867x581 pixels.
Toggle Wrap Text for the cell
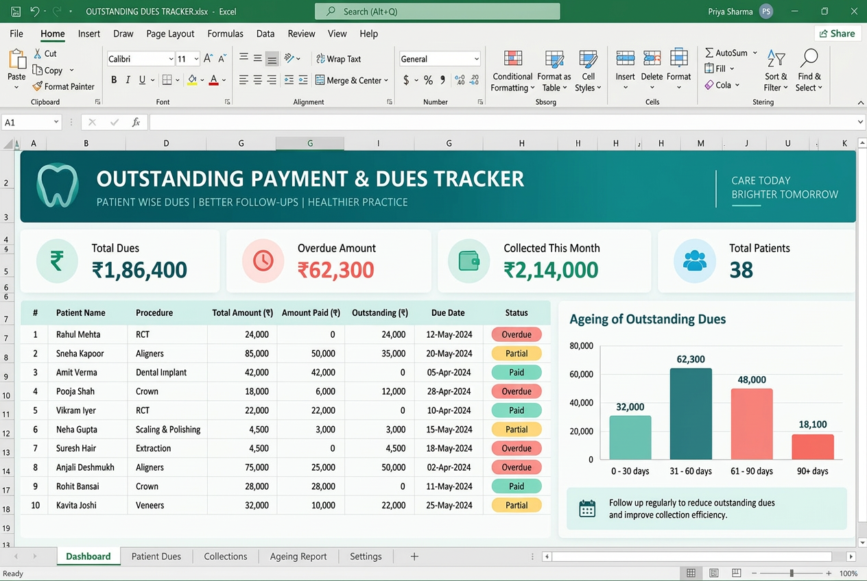338,59
